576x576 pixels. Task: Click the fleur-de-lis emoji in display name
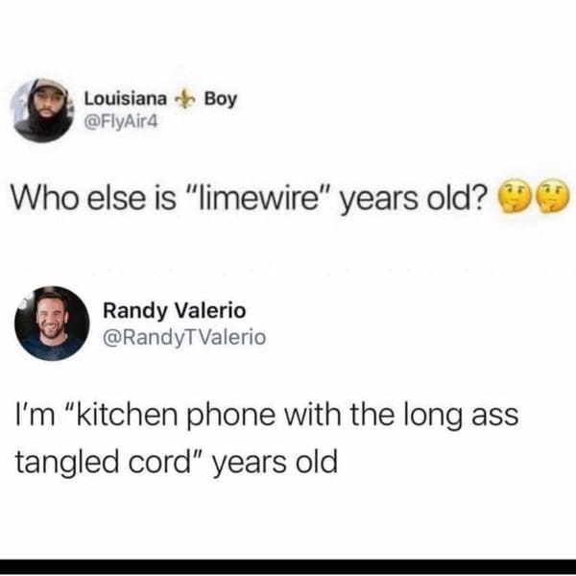point(184,100)
